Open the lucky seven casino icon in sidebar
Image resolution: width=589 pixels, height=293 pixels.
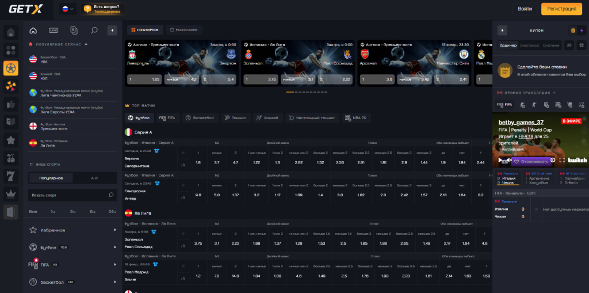click(10, 175)
